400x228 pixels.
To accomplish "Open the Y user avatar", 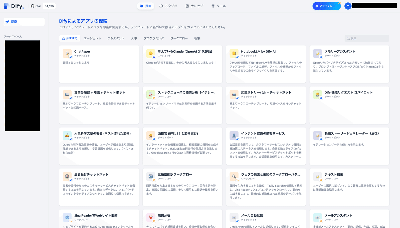I will (x=348, y=6).
